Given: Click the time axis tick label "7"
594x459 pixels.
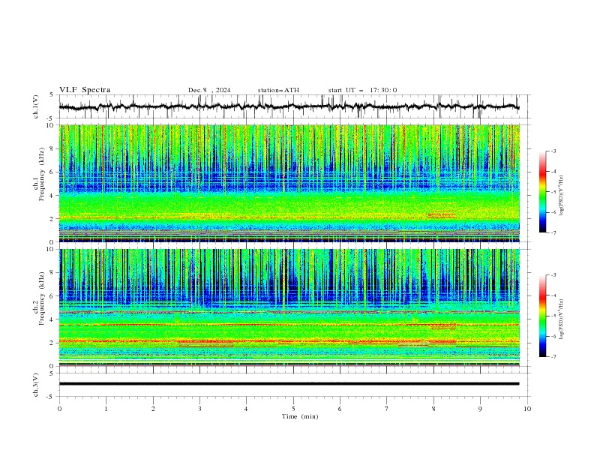Looking at the screenshot, I should coord(387,409).
